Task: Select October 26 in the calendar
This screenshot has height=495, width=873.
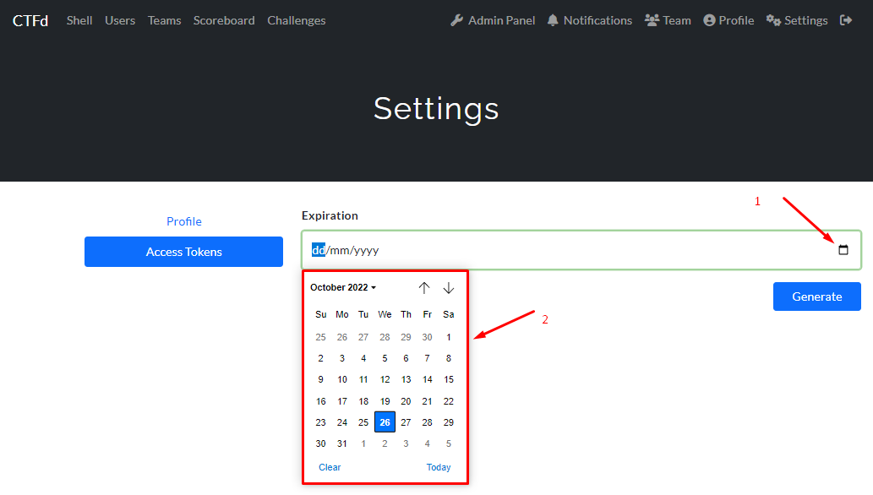Action: pyautogui.click(x=385, y=422)
